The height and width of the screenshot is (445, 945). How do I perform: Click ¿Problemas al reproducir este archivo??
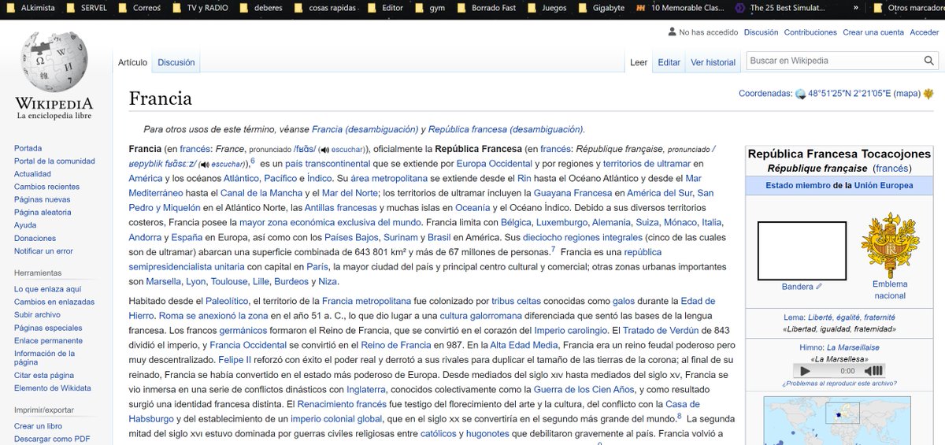pos(839,384)
